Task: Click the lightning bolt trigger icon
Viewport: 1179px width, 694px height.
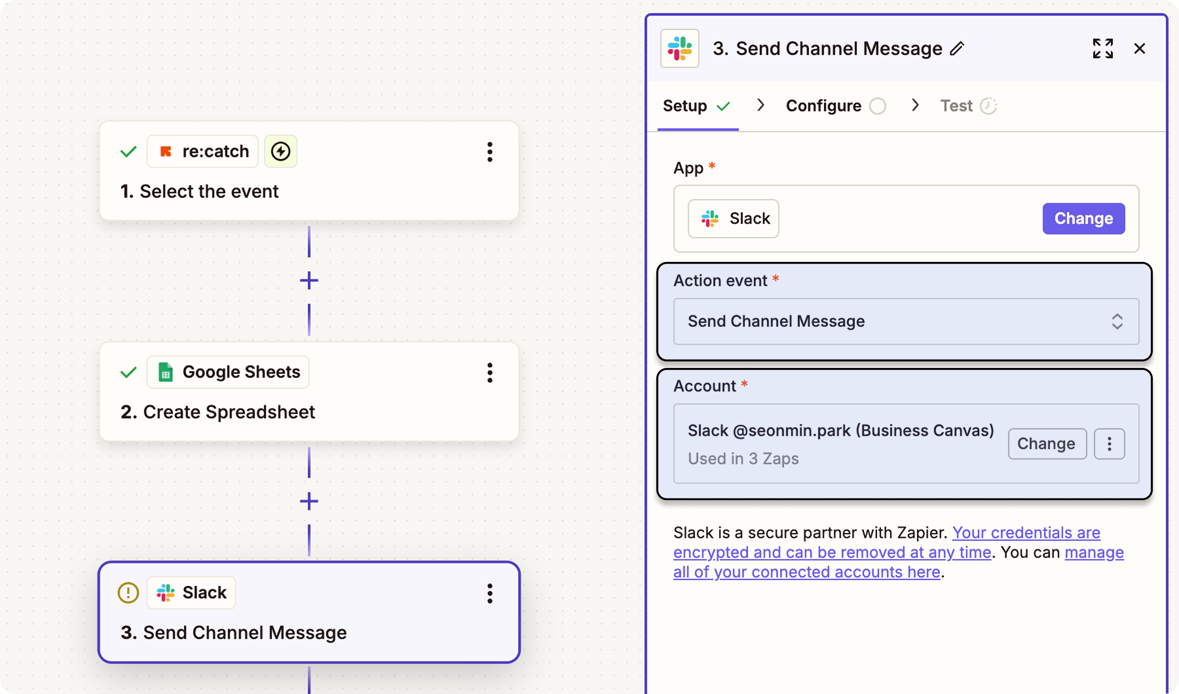Action: pyautogui.click(x=280, y=151)
